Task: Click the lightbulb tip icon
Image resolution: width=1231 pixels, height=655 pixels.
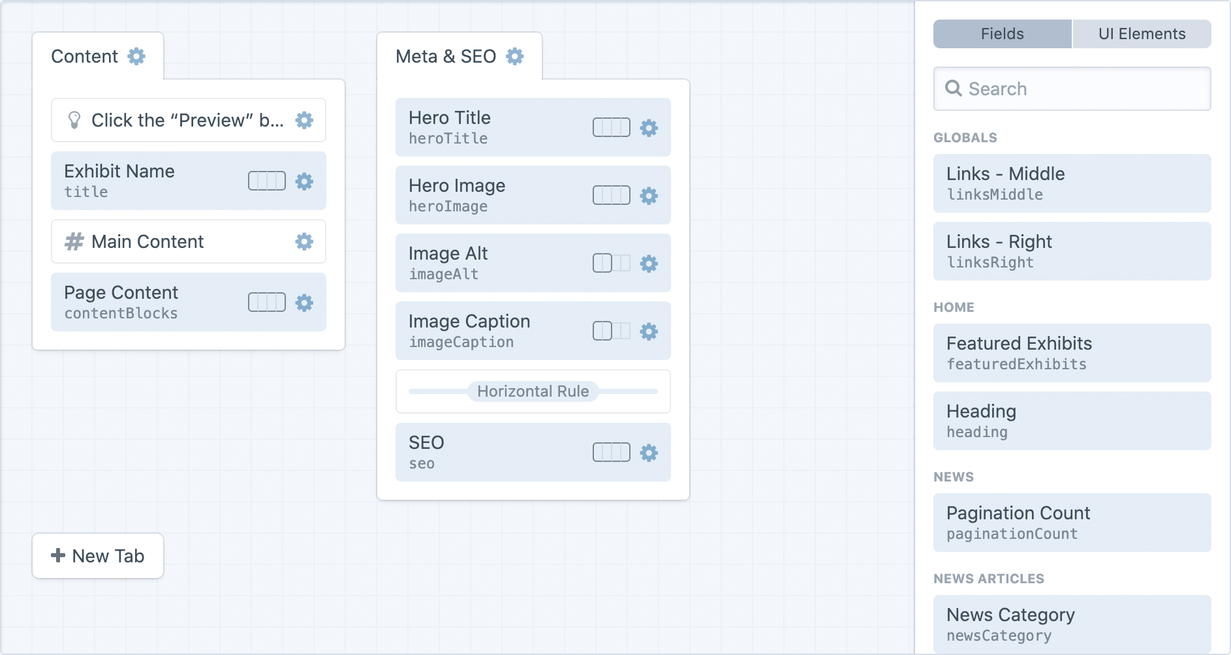Action: pos(74,120)
